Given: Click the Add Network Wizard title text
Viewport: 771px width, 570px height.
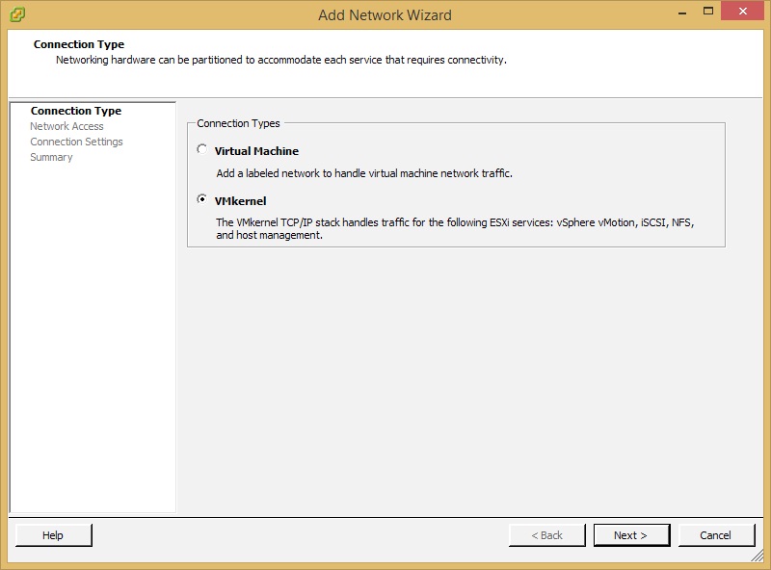Looking at the screenshot, I should [x=385, y=15].
